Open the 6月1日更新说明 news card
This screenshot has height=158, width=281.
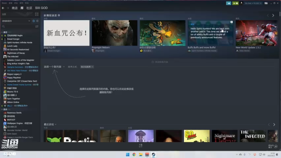(163, 33)
